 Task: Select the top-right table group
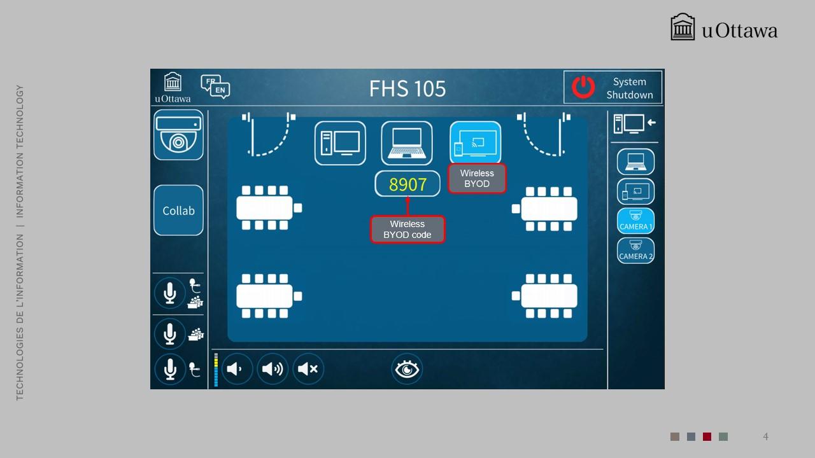coord(545,208)
